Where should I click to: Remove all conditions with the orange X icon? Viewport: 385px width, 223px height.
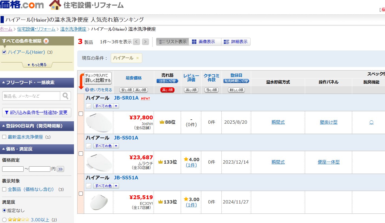[x=46, y=41]
